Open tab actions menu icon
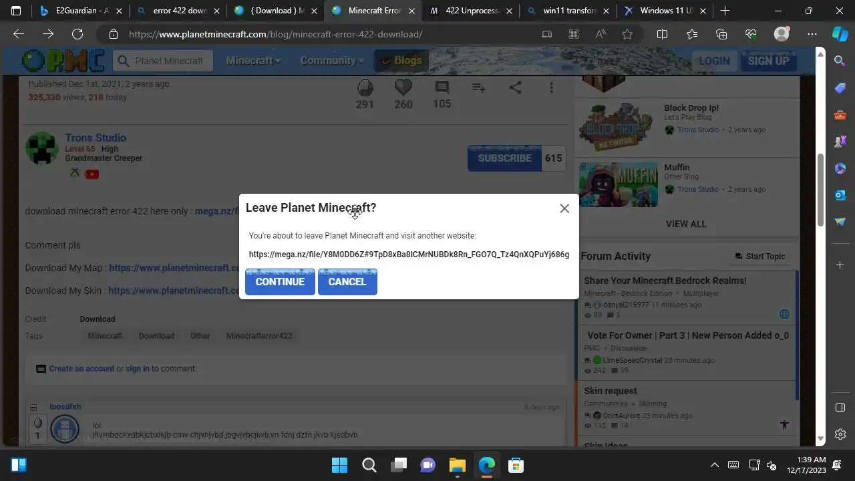The height and width of the screenshot is (481, 855). click(16, 11)
